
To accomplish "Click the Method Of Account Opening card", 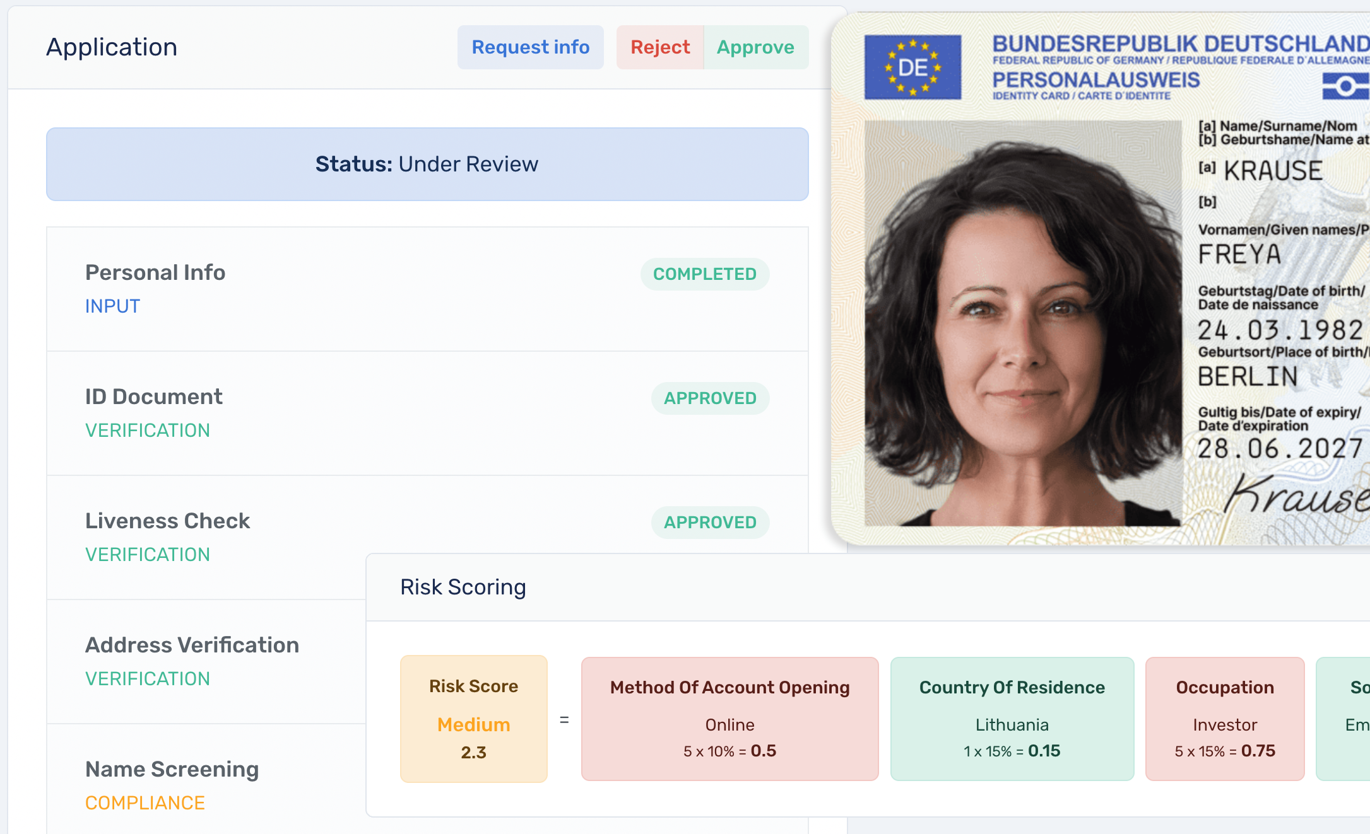I will (x=729, y=719).
